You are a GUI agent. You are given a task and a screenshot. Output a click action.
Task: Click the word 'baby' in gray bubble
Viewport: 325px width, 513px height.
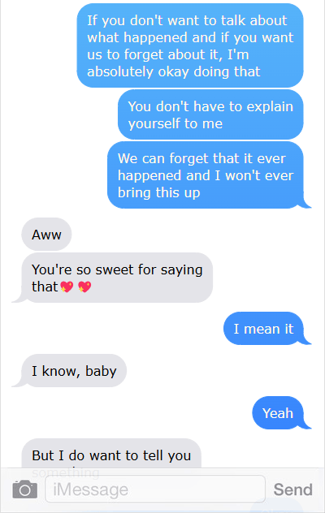[x=101, y=371]
